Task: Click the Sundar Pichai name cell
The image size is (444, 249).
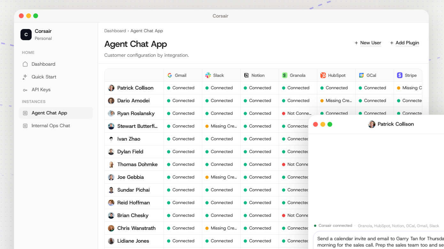Action: tap(134, 190)
